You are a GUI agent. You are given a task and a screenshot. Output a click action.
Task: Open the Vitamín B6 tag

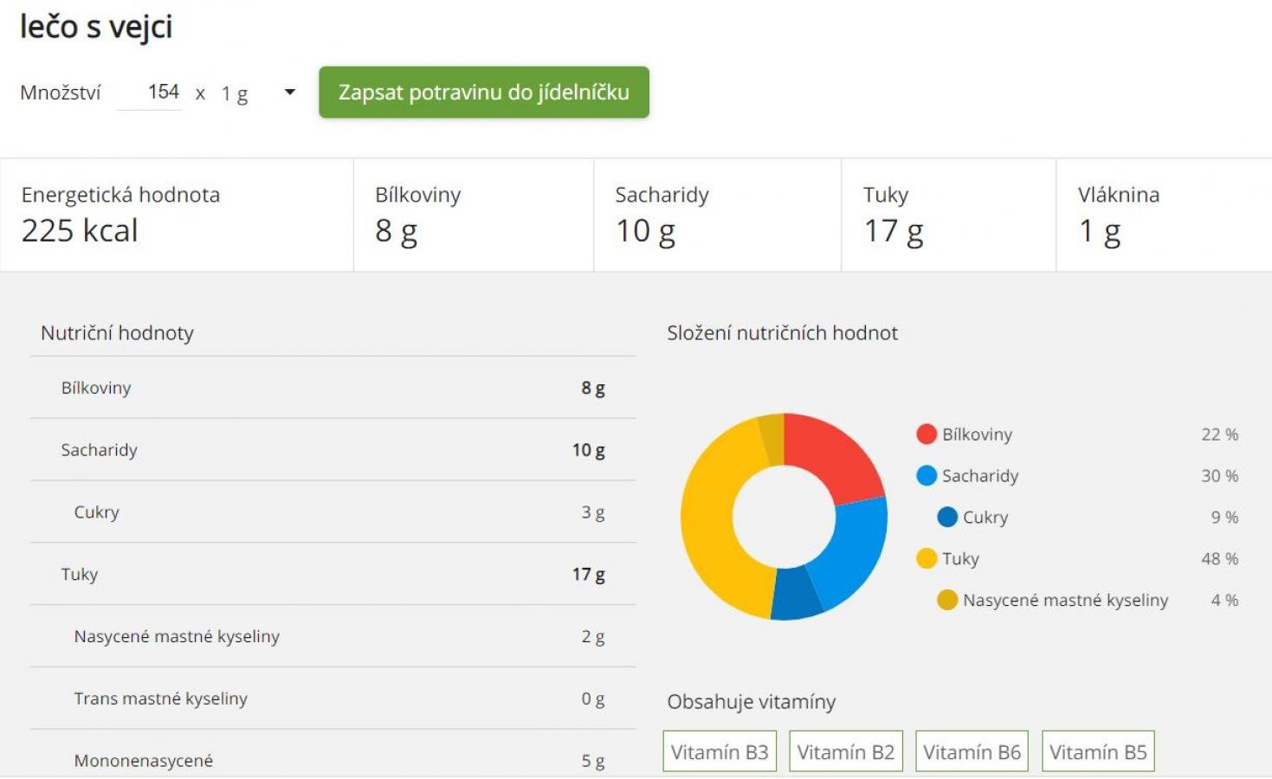[x=972, y=752]
